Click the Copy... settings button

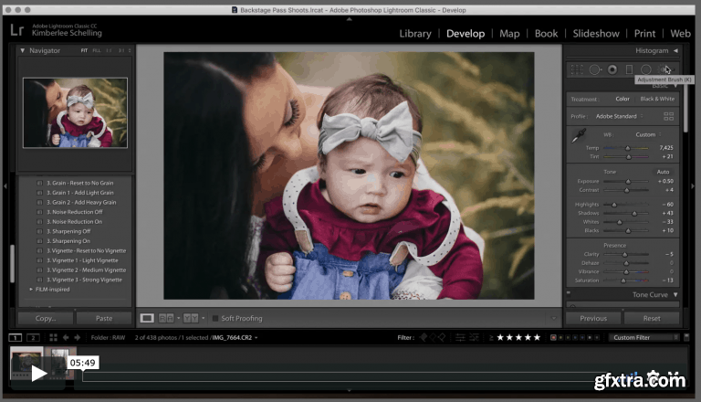pyautogui.click(x=46, y=318)
